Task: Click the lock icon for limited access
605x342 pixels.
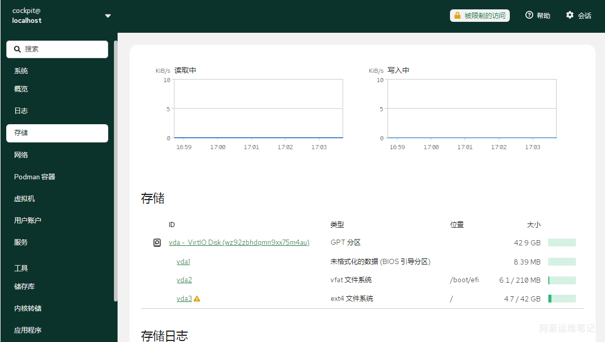Action: coord(457,16)
